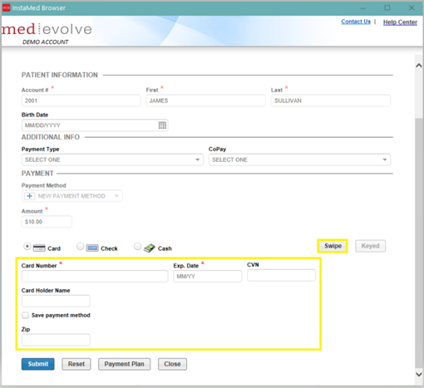
Task: Switch to Keyed entry mode
Action: coord(370,246)
